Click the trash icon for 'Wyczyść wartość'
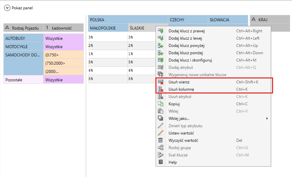Viewport: 292px width, 177px height. point(161,140)
